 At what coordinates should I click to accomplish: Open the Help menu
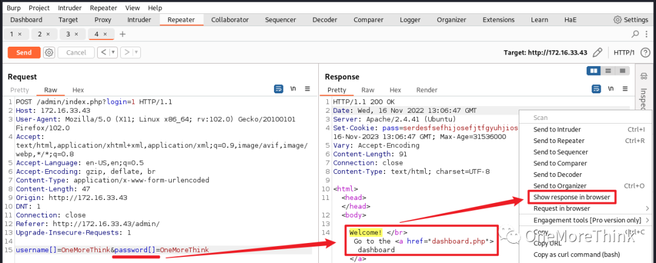tap(155, 8)
